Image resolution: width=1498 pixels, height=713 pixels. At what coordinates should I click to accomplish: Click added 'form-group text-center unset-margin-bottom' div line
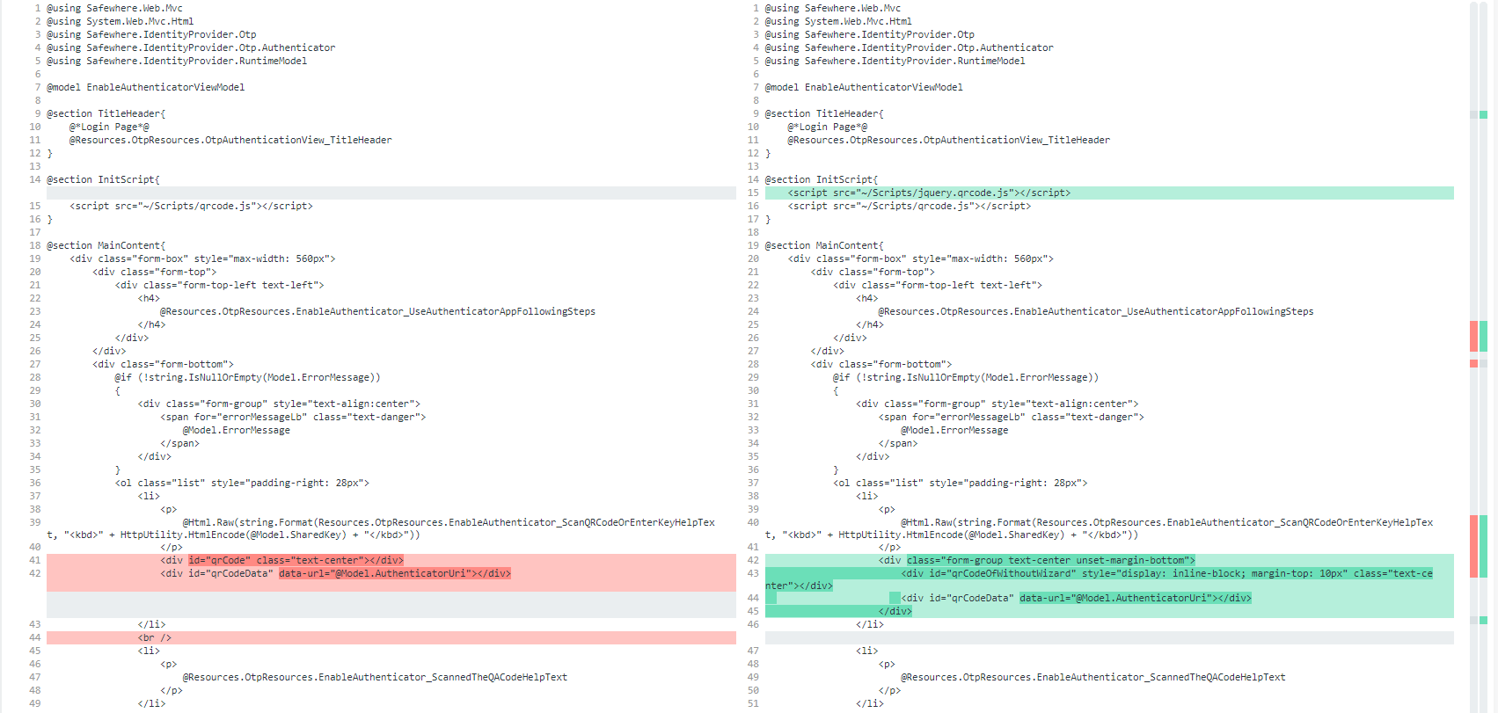pyautogui.click(x=1109, y=560)
